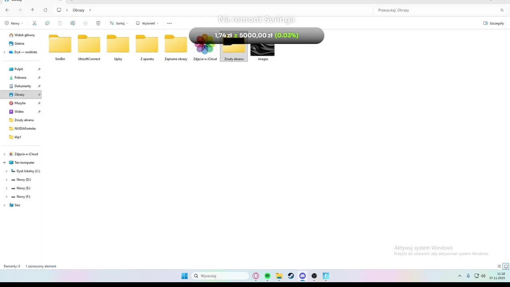This screenshot has width=510, height=287.
Task: Open the SimBin folder
Action: (x=60, y=47)
